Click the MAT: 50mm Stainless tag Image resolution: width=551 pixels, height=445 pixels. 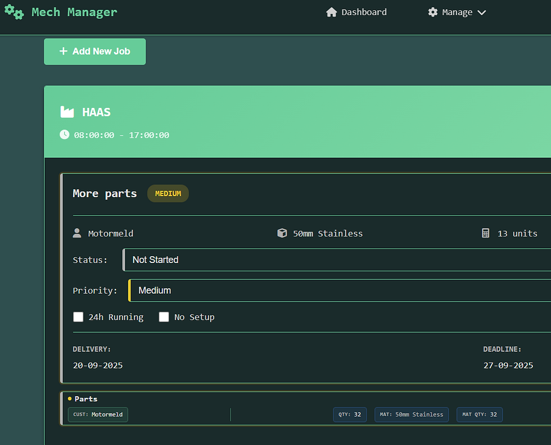point(412,415)
